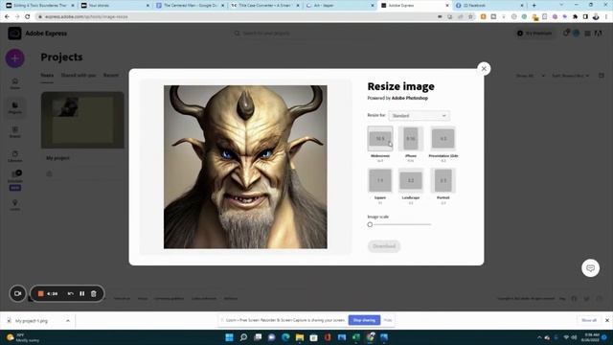Screen dimensions: 613x345
Task: Open Windows taskbar search
Action: click(x=243, y=337)
